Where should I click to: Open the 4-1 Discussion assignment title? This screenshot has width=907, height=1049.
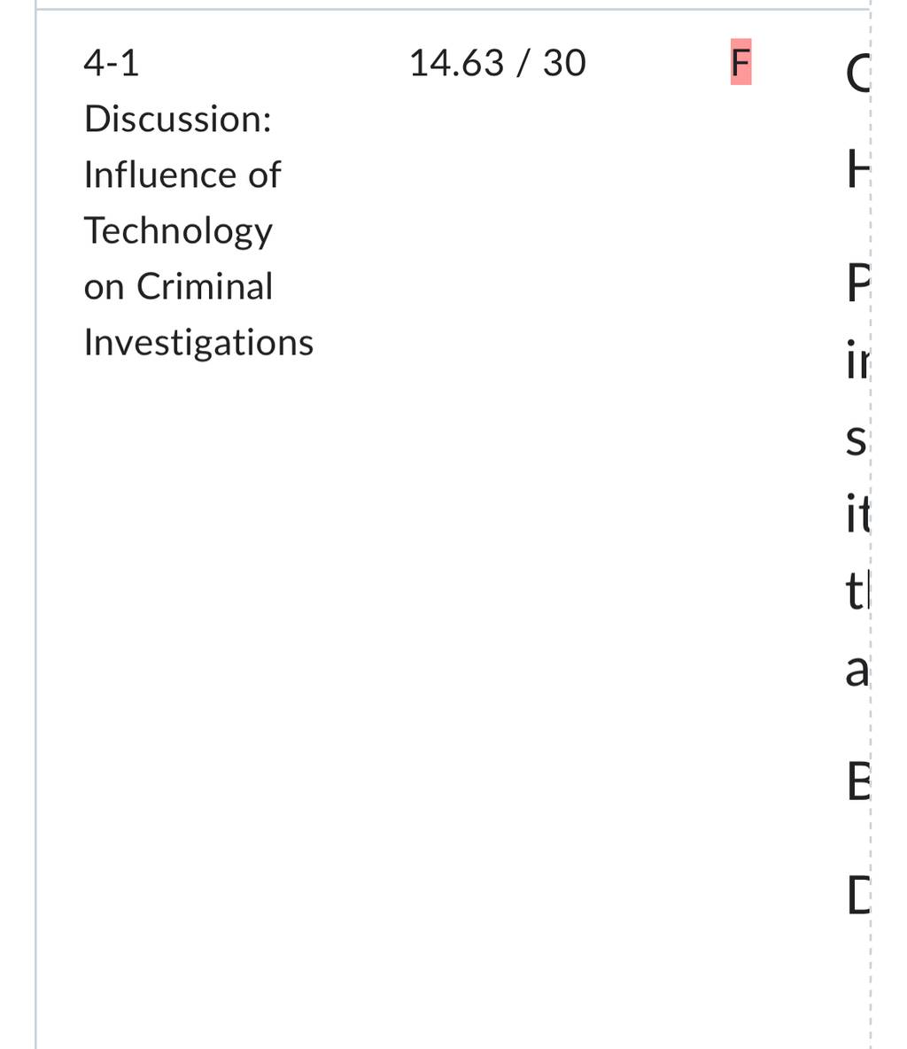click(x=198, y=203)
